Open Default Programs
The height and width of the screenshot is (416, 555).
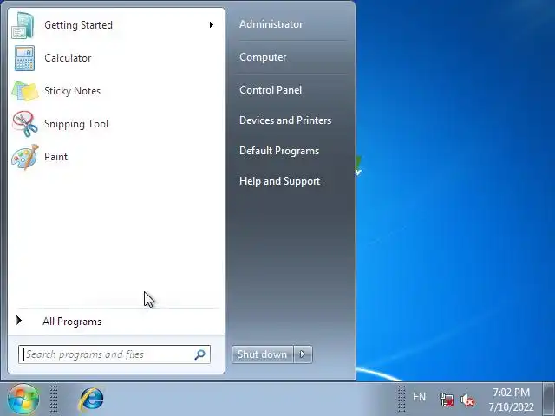(x=279, y=151)
